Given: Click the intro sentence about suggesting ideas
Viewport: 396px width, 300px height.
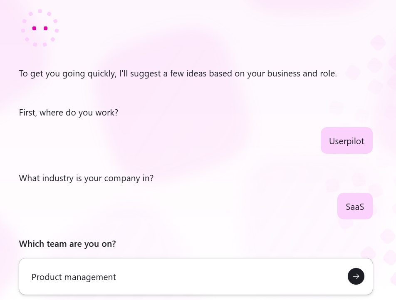Looking at the screenshot, I should (178, 74).
